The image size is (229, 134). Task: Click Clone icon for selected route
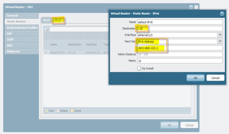tap(72, 111)
